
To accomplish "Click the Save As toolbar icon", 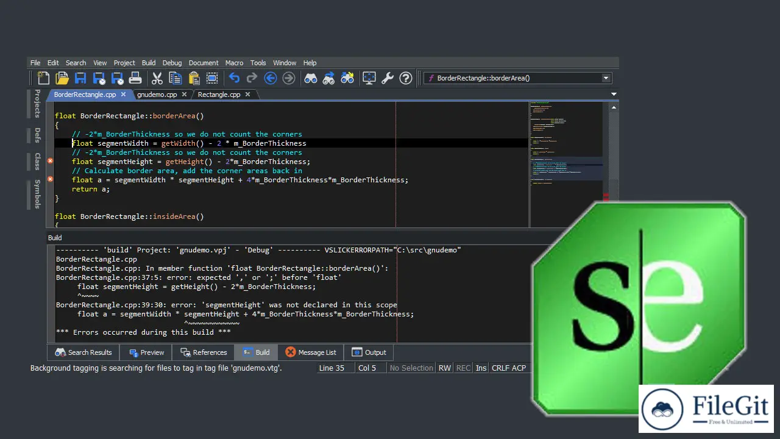I will [99, 78].
